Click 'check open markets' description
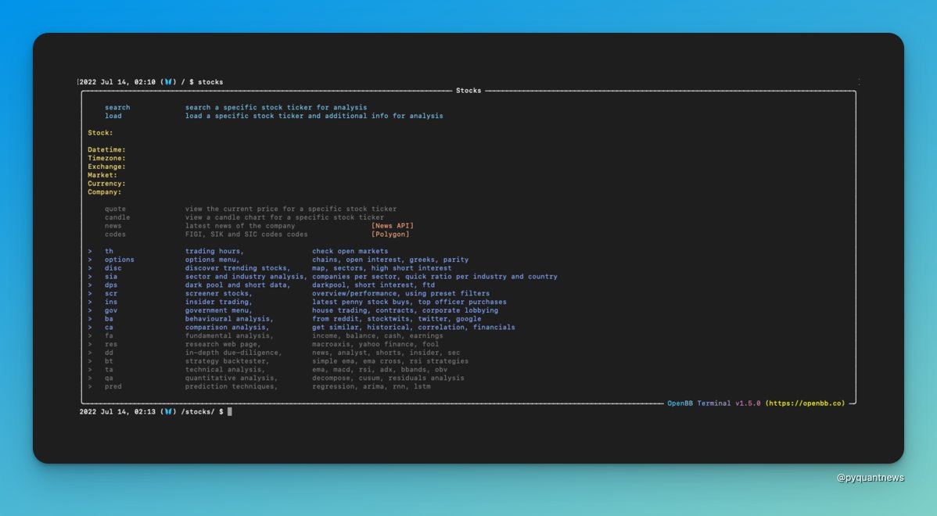The image size is (937, 516). point(350,252)
